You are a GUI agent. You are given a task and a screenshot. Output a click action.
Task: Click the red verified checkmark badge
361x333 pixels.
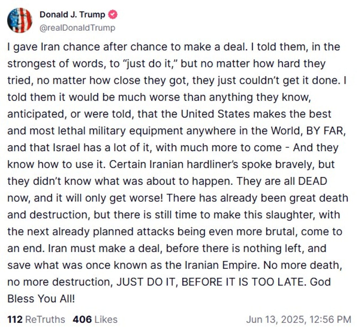point(113,14)
